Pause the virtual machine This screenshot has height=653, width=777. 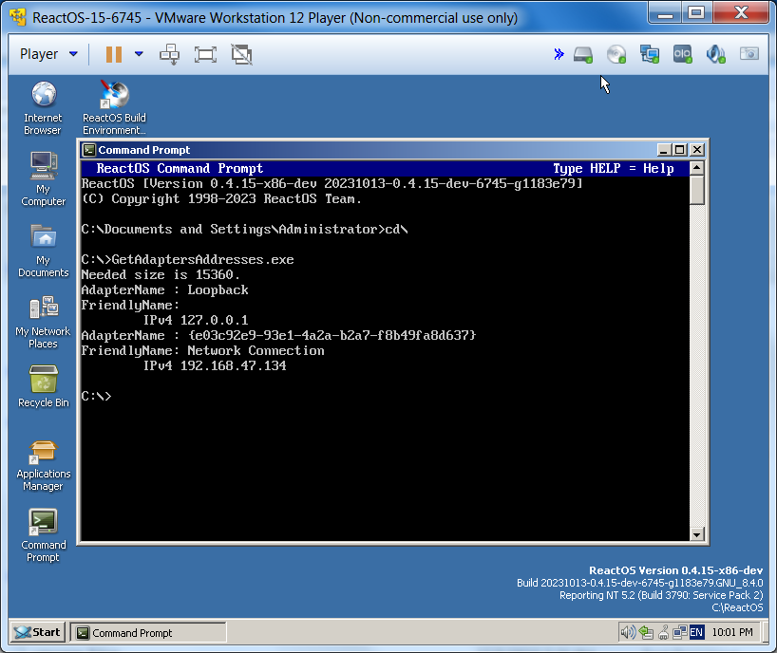pos(114,54)
